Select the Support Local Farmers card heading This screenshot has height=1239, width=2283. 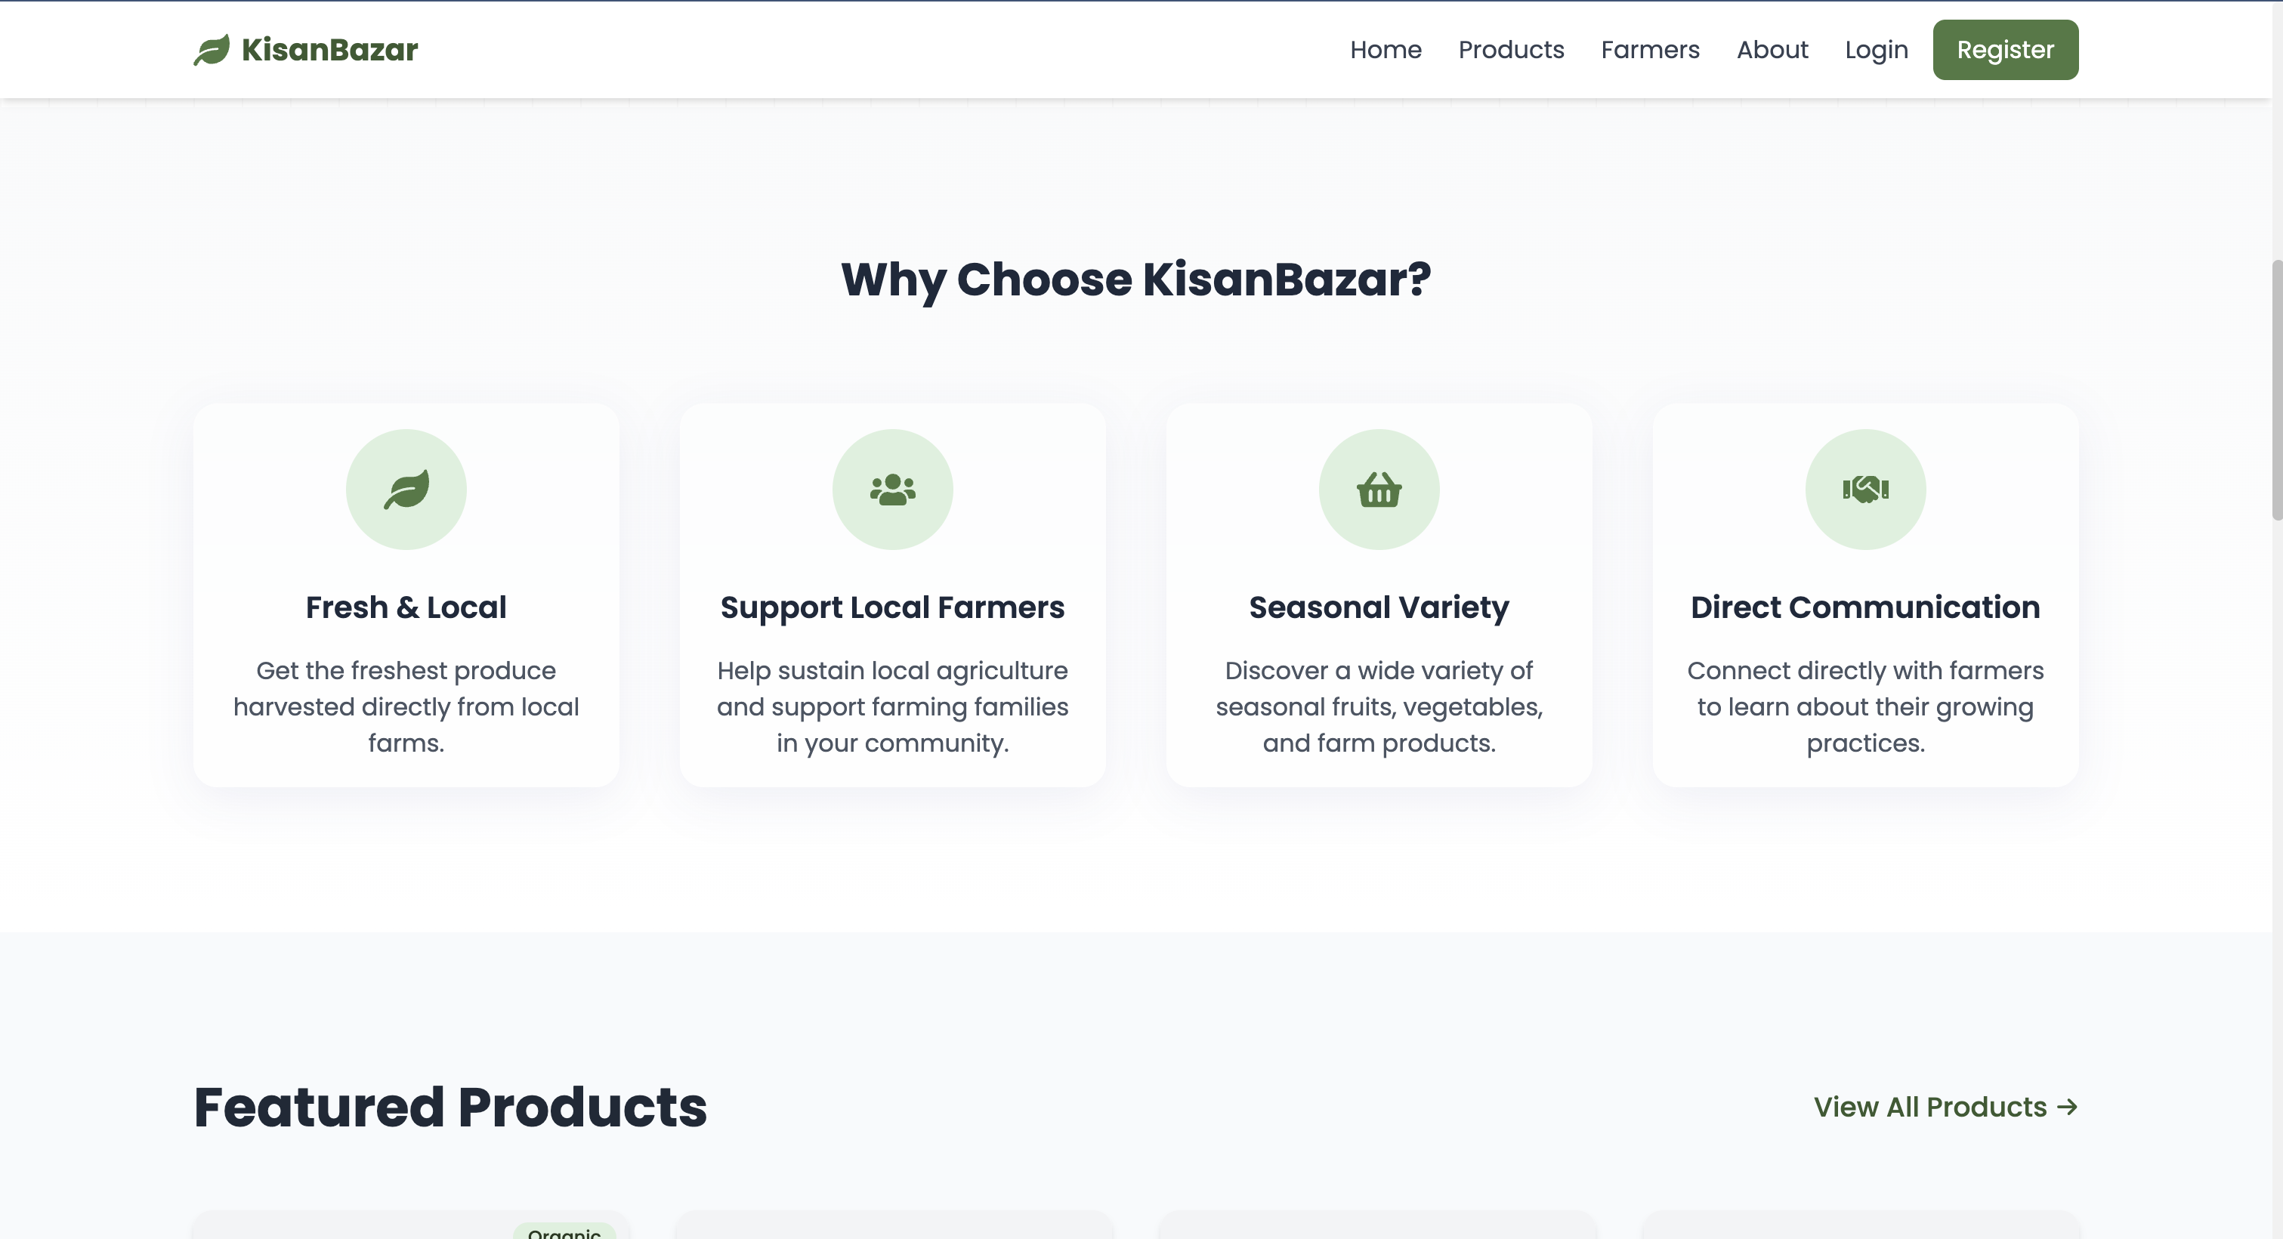point(892,608)
